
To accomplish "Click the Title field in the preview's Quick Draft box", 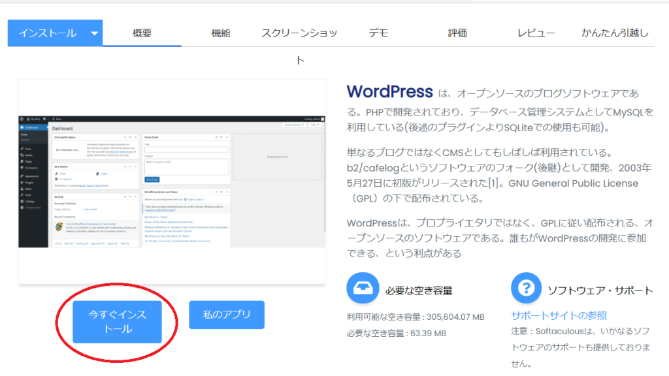I will pos(186,149).
